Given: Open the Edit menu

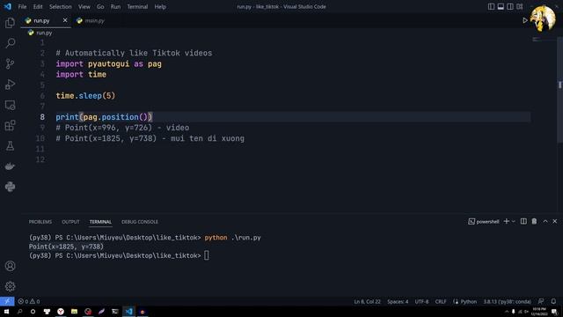Looking at the screenshot, I should click(38, 6).
